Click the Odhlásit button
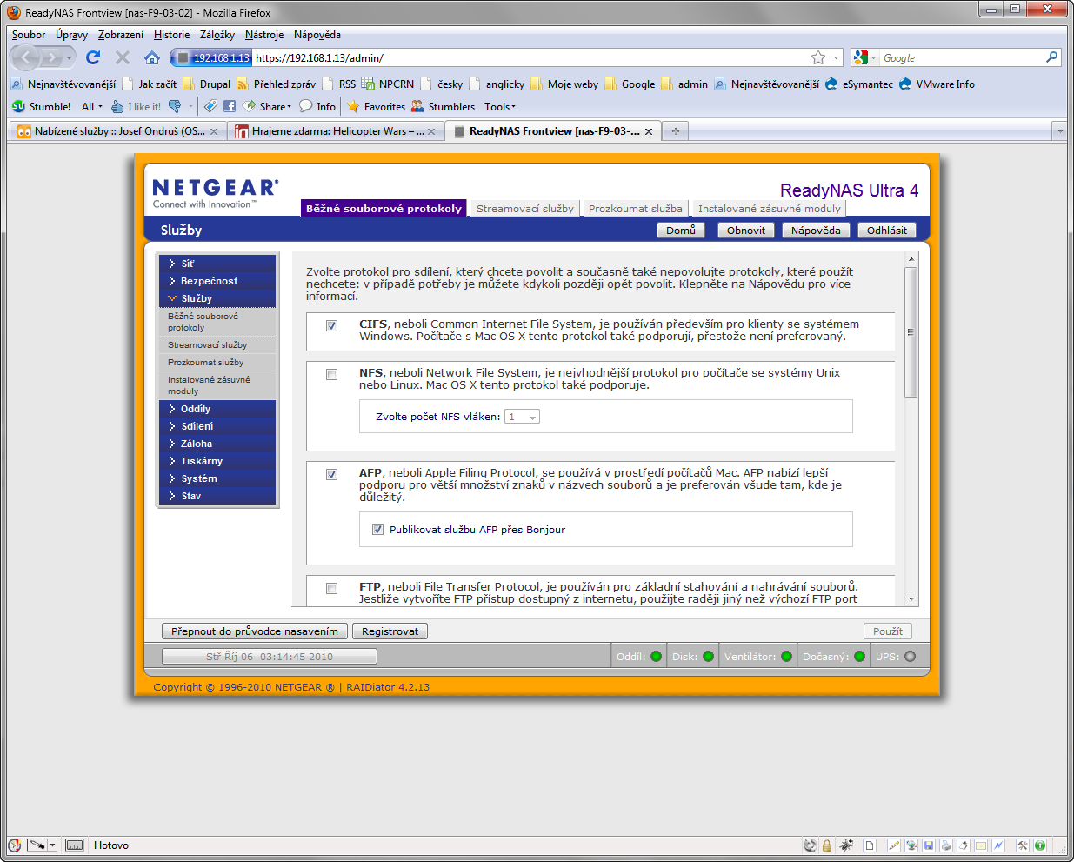Screen dimensions: 1074x862 pyautogui.click(x=887, y=231)
